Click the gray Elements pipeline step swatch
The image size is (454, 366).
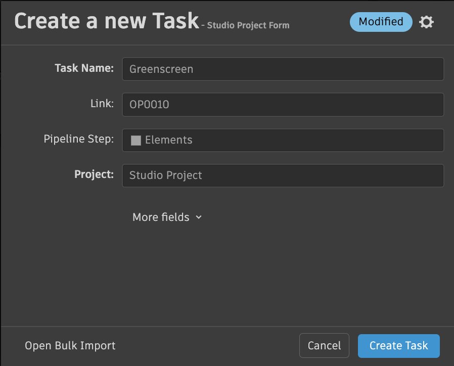coord(135,141)
